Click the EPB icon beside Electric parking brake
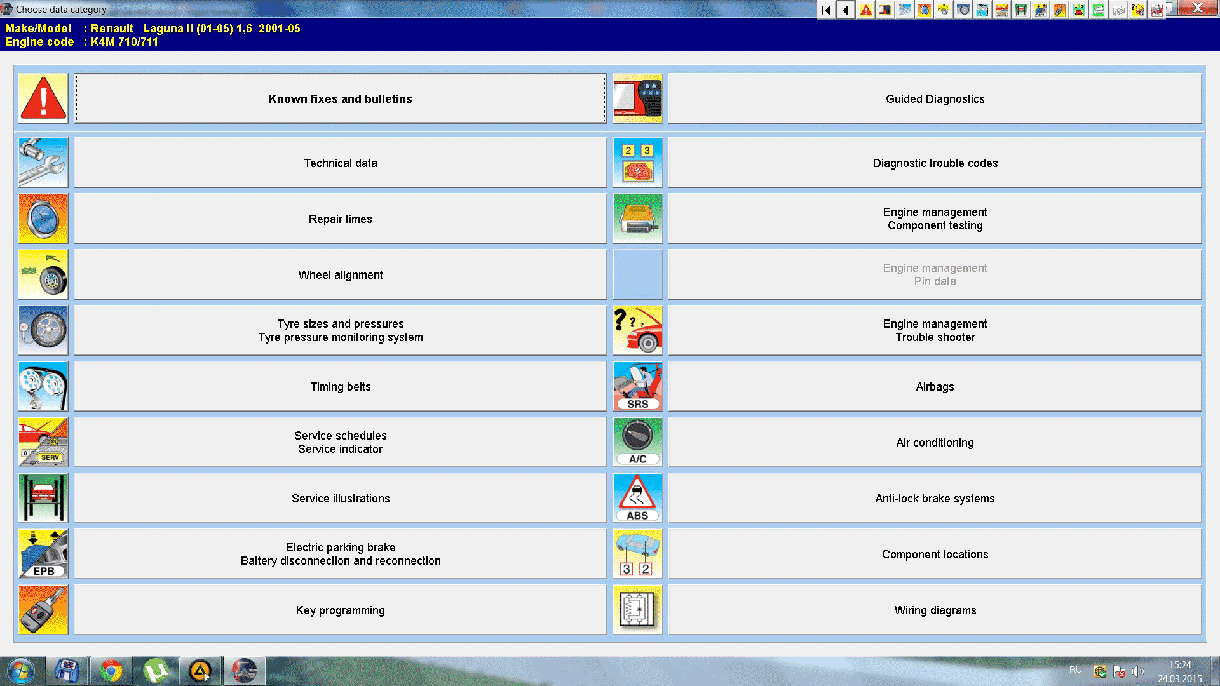The height and width of the screenshot is (686, 1220). pyautogui.click(x=43, y=554)
